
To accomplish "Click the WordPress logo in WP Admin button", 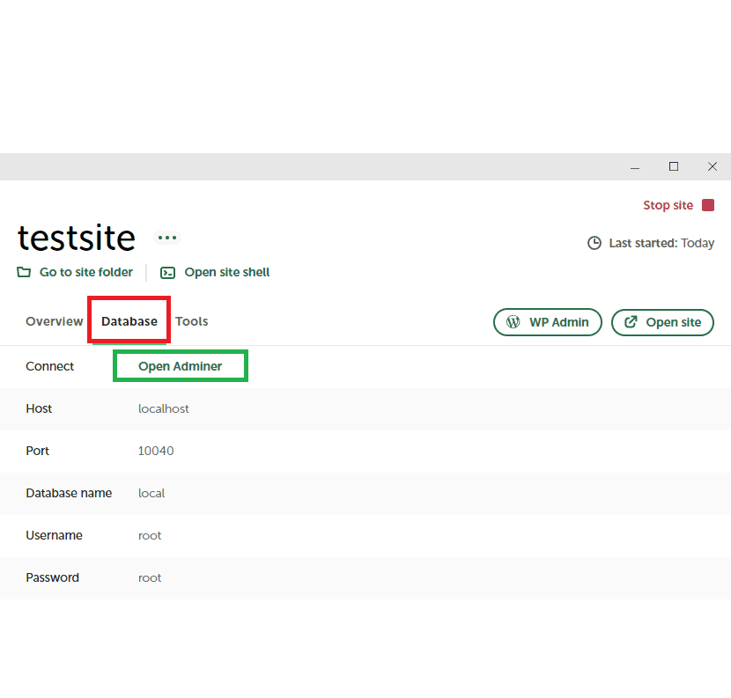I will point(513,322).
